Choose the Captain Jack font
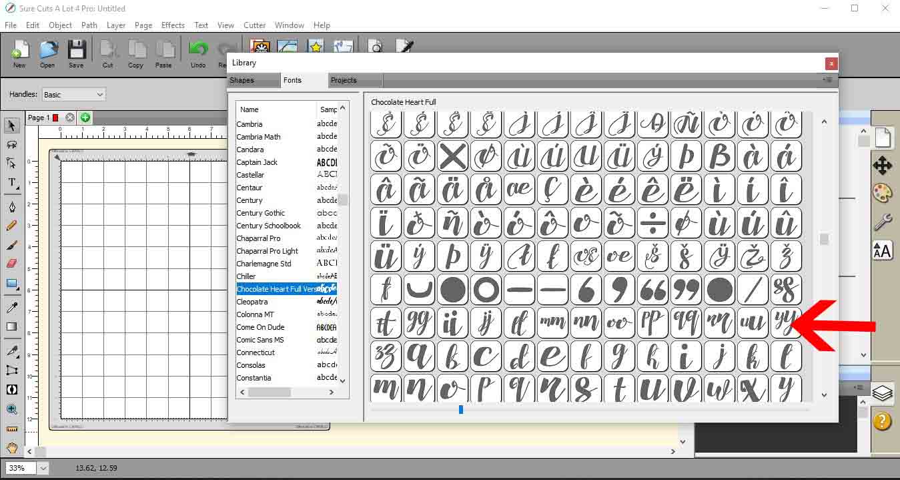This screenshot has height=480, width=900. [287, 162]
